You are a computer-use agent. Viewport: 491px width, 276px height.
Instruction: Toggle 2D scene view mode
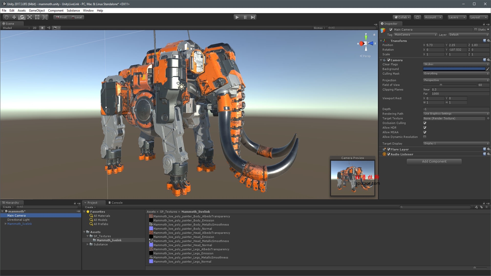35,28
